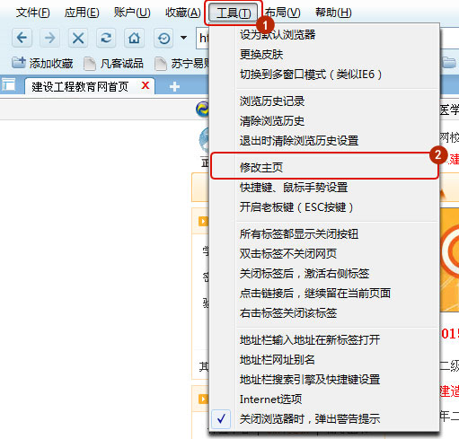Close the 建设工程教育网首页 tab
Image resolution: width=459 pixels, height=439 pixels.
tap(146, 85)
